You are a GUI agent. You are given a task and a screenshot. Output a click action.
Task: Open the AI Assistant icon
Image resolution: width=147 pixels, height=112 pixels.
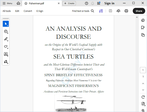click(x=101, y=11)
